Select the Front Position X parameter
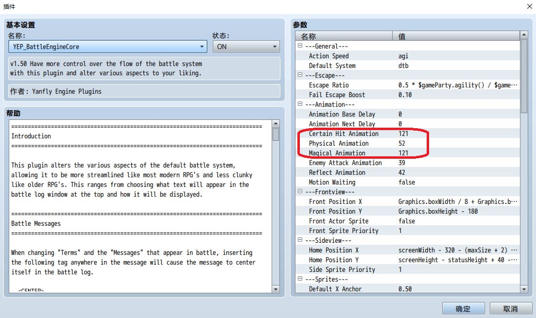This screenshot has width=536, height=318. pyautogui.click(x=408, y=201)
